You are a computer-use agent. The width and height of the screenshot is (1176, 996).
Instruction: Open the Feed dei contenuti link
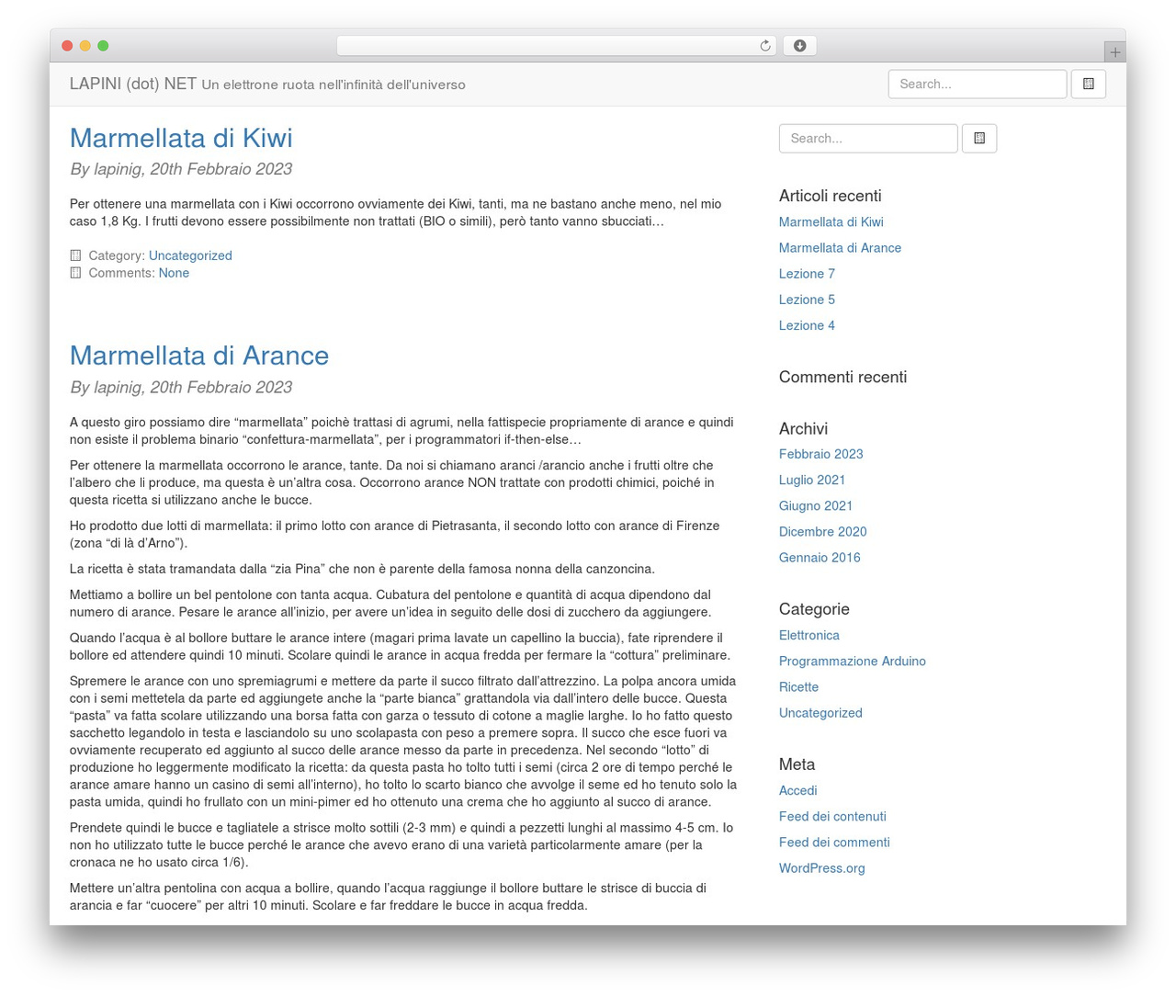832,816
